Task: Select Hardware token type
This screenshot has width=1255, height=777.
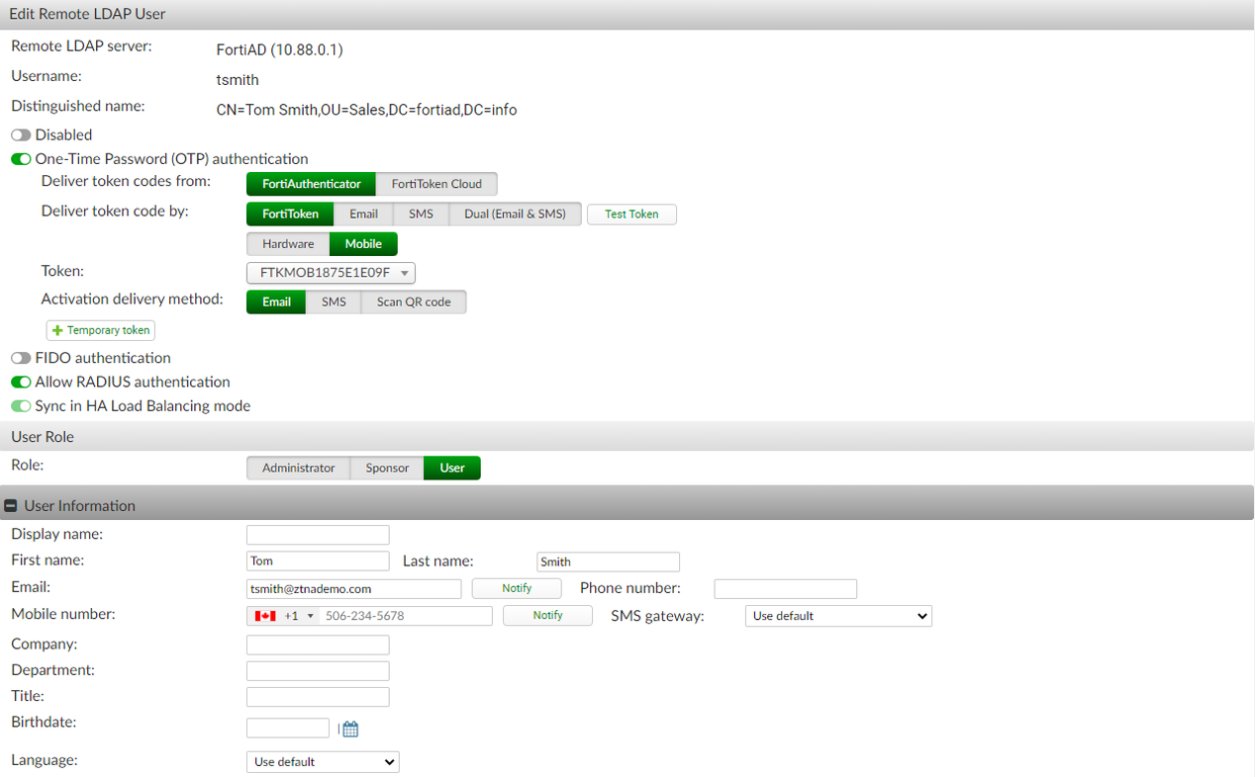Action: [x=288, y=243]
